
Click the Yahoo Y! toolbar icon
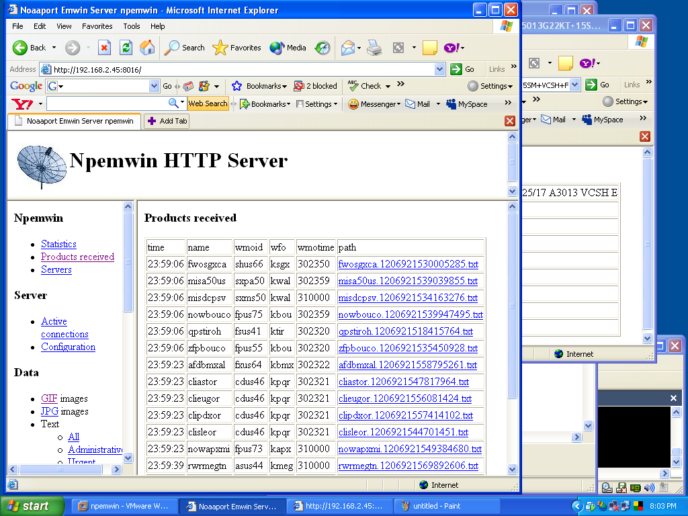(451, 48)
